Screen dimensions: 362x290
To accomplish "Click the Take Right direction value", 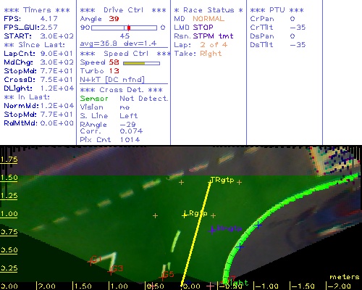I will tap(211, 54).
